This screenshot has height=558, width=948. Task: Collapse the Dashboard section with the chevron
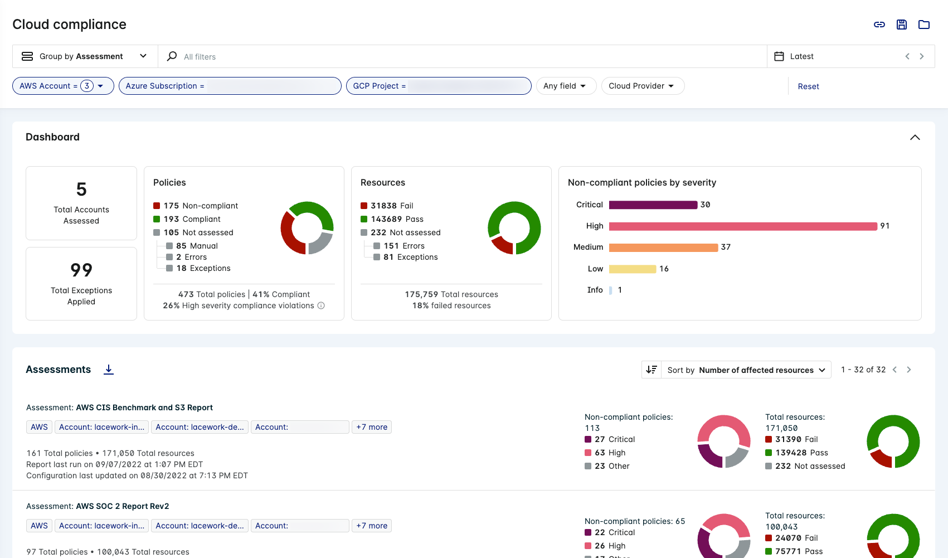coord(915,137)
